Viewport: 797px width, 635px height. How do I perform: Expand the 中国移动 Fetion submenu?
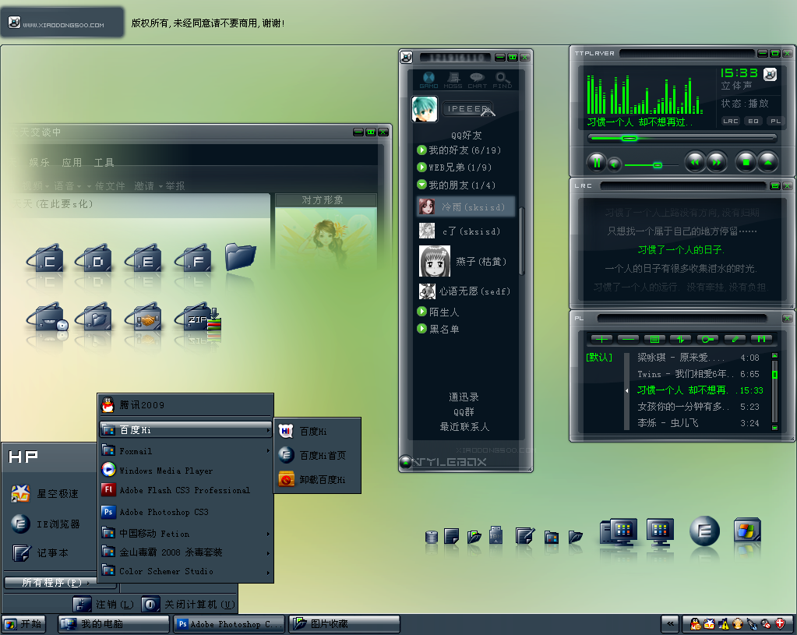coord(185,533)
